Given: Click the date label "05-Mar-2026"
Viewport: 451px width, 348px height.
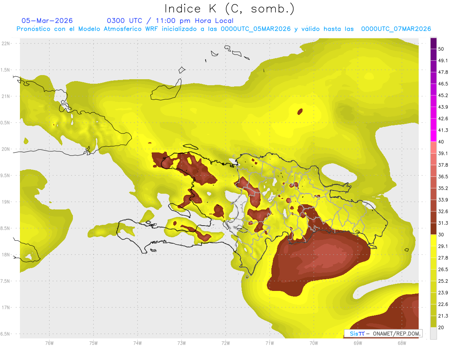Looking at the screenshot, I should tap(47, 21).
